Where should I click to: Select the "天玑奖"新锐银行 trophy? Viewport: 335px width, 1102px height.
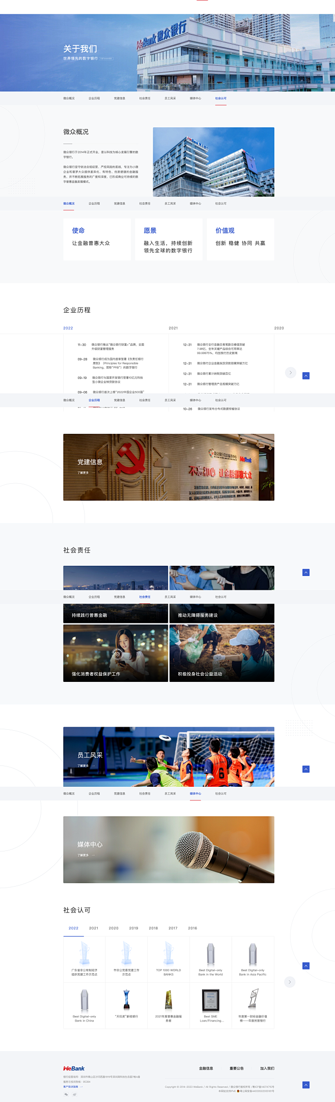126,1005
